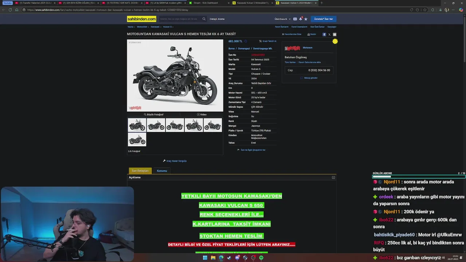Go back using browser back arrow

[x=4, y=10]
